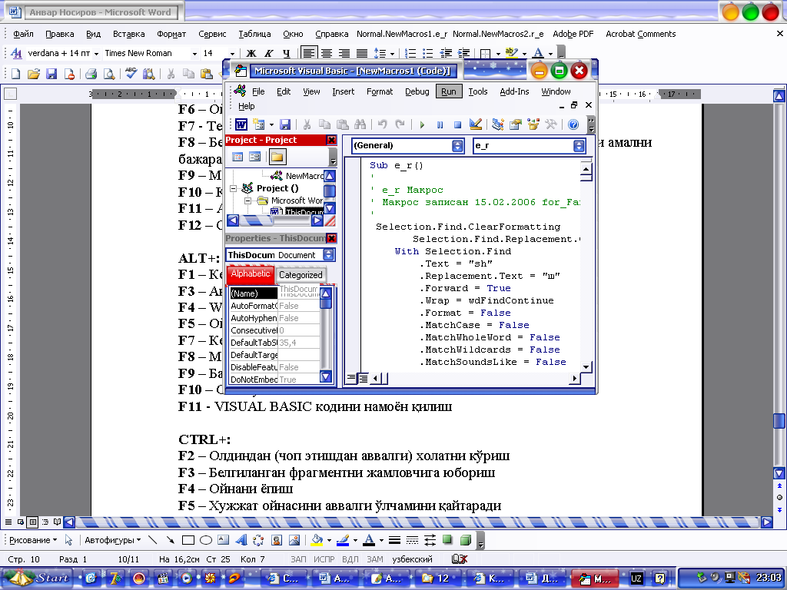Click UZ language indicator in taskbar
This screenshot has height=590, width=787.
636,578
